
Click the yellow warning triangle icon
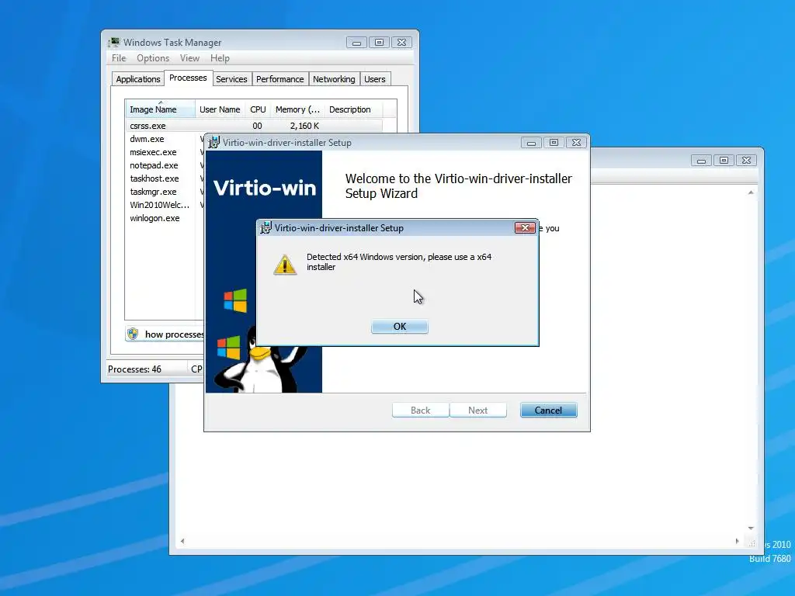(x=285, y=265)
